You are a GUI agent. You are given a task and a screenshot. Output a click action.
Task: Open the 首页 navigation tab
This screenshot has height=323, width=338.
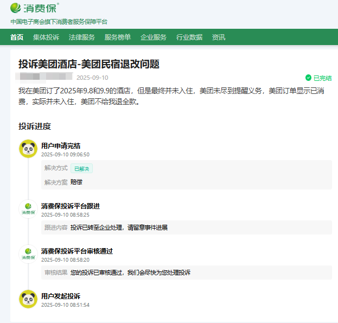[17, 37]
